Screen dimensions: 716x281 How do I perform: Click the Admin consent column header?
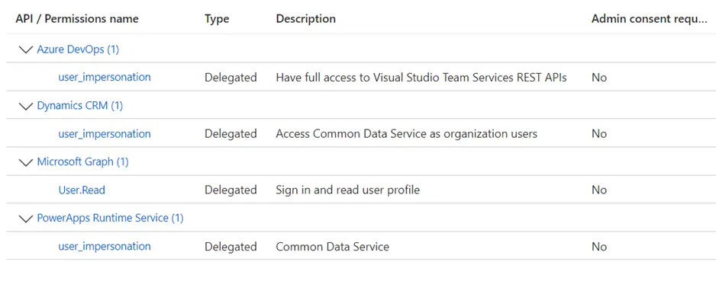(x=650, y=19)
